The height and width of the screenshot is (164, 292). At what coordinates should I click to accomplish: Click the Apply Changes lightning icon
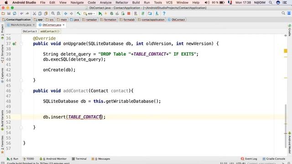[x=106, y=13]
